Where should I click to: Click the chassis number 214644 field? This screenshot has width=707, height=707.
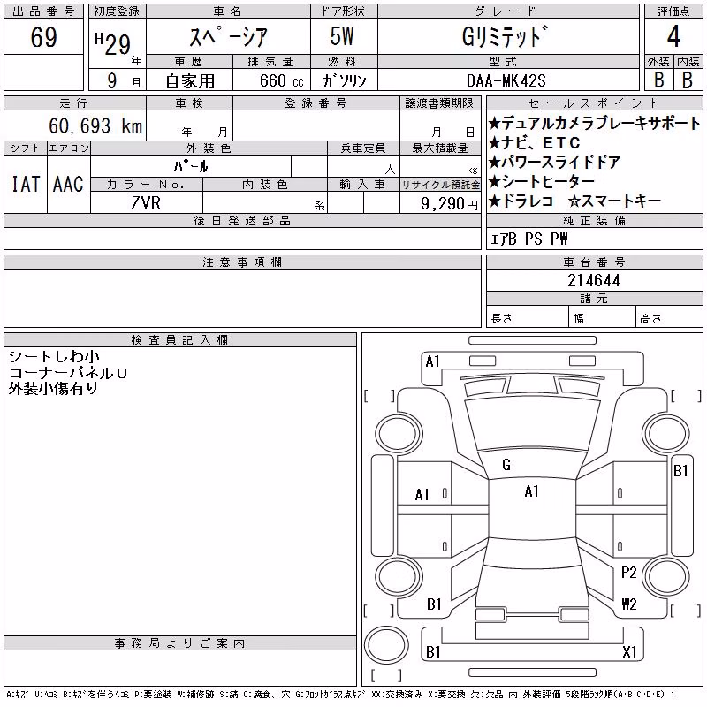pos(594,280)
